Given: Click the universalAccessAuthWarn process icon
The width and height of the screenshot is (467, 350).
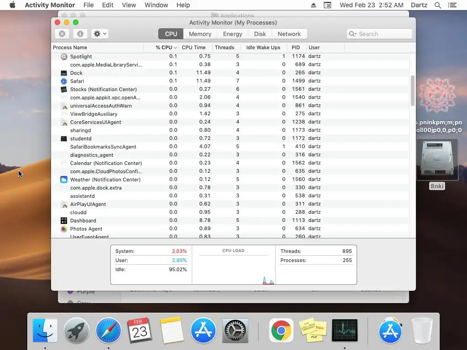Looking at the screenshot, I should (64, 106).
